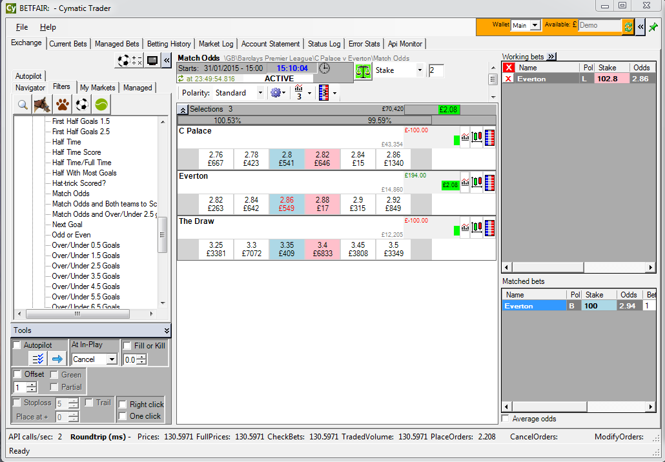Open the chart depth dropdown arrow
Screen dimensions: 665x462
pyautogui.click(x=310, y=94)
